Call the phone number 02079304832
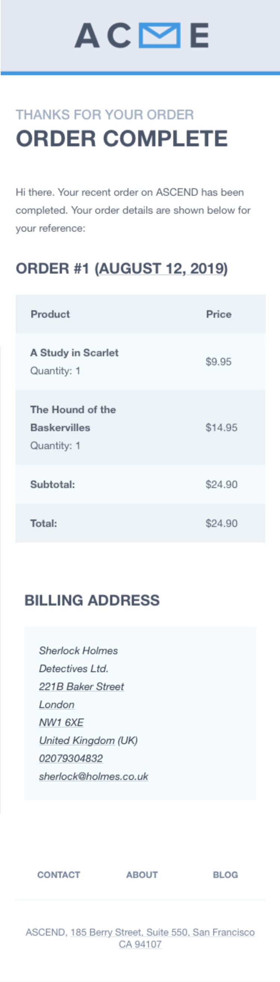This screenshot has width=280, height=982. click(x=71, y=758)
